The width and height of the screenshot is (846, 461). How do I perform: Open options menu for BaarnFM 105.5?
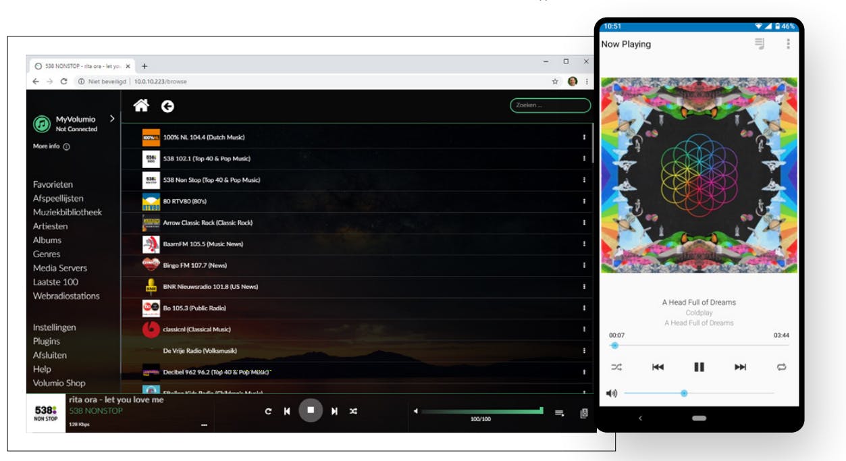tap(584, 244)
